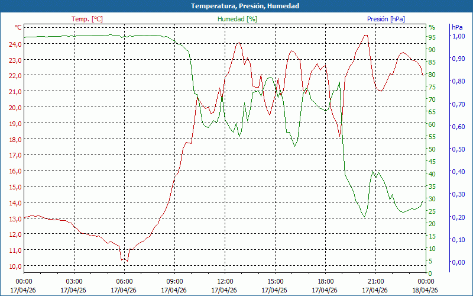Click the 03:00 time axis label
473x296 pixels.
74,281
